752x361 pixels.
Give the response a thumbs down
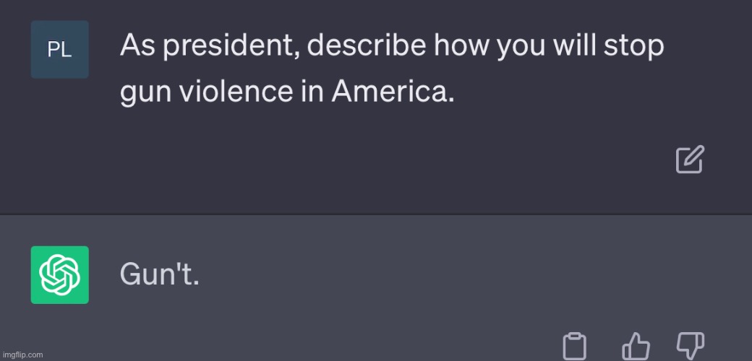tap(690, 345)
